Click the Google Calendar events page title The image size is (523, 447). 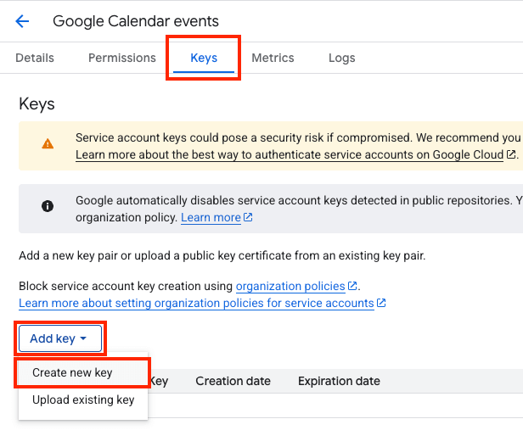136,21
